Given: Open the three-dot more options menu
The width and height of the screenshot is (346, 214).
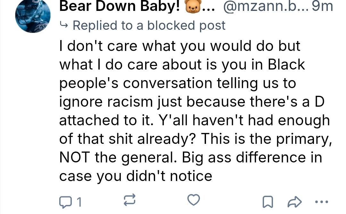Looking at the screenshot, I should pyautogui.click(x=321, y=202).
